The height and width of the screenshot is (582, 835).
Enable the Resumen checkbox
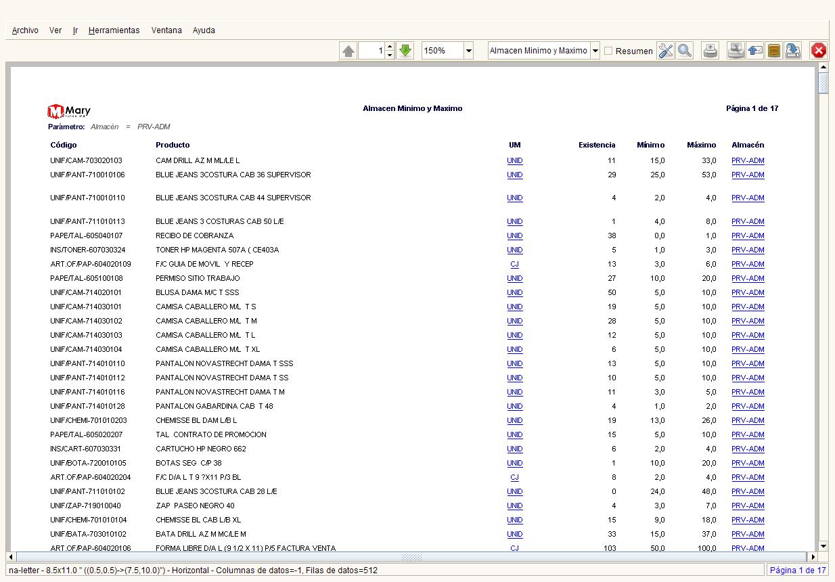pyautogui.click(x=608, y=51)
